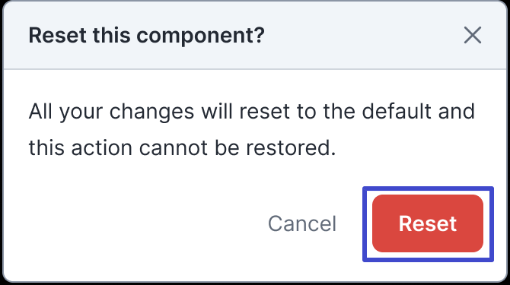Image resolution: width=510 pixels, height=285 pixels.
Task: Click Reset to discard all changes
Action: pos(428,223)
